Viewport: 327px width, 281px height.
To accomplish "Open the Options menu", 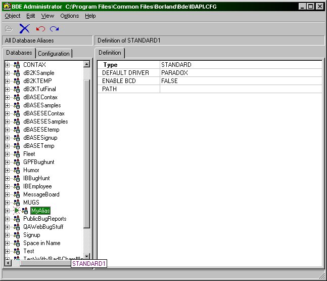I will [x=69, y=16].
